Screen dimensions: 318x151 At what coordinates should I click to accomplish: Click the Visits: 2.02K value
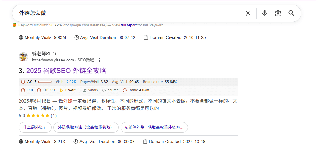[x=71, y=82]
